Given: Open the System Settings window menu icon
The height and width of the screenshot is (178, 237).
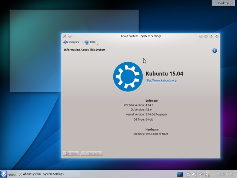Looking at the screenshot, I should coord(65,36).
